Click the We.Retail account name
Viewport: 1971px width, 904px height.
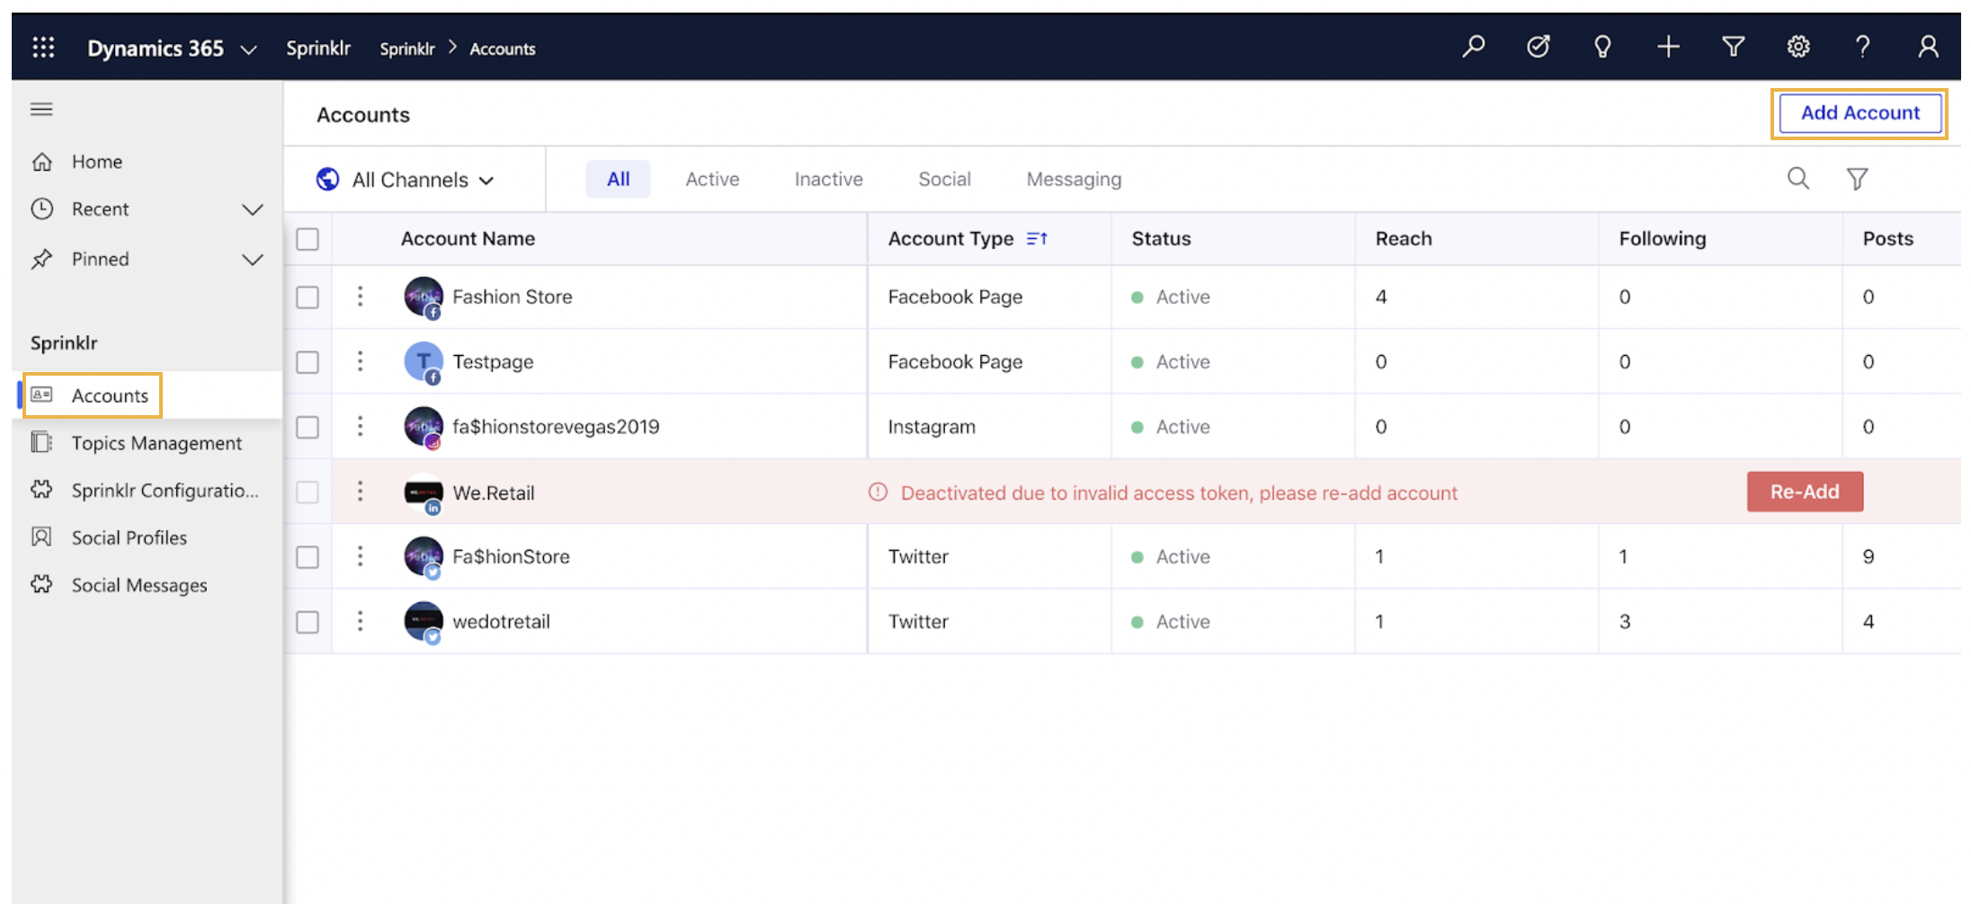[x=494, y=492]
